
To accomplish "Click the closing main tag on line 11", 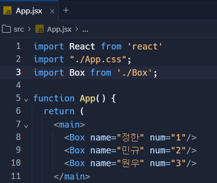I will [x=72, y=177].
